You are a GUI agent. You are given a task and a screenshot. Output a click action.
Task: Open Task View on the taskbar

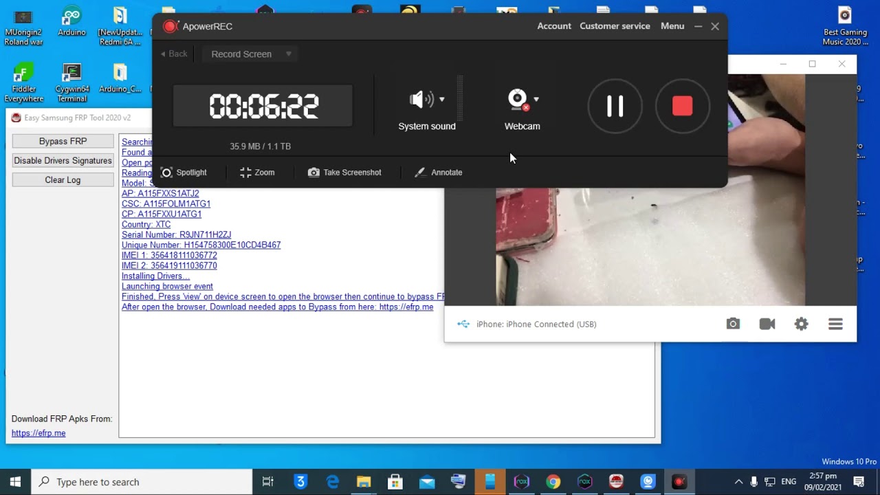[x=268, y=482]
